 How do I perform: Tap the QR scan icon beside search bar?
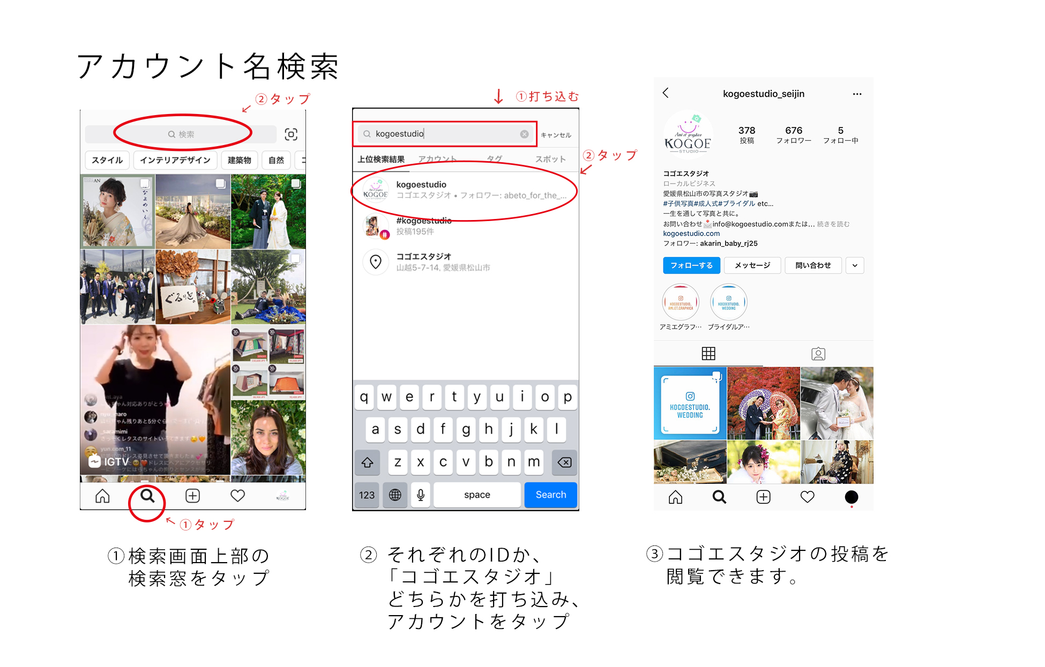[x=291, y=134]
